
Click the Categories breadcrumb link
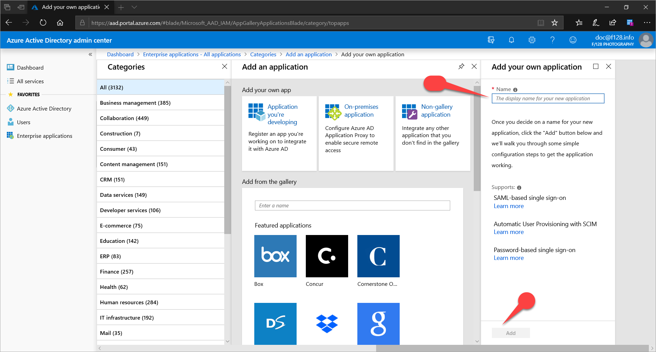(263, 54)
